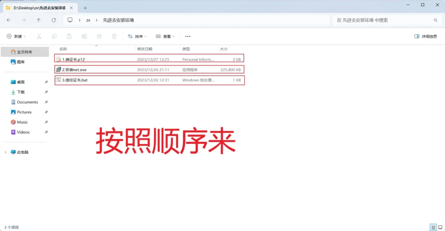Click the Refresh icon in navigation bar
Image resolution: width=445 pixels, height=231 pixels.
click(53, 20)
